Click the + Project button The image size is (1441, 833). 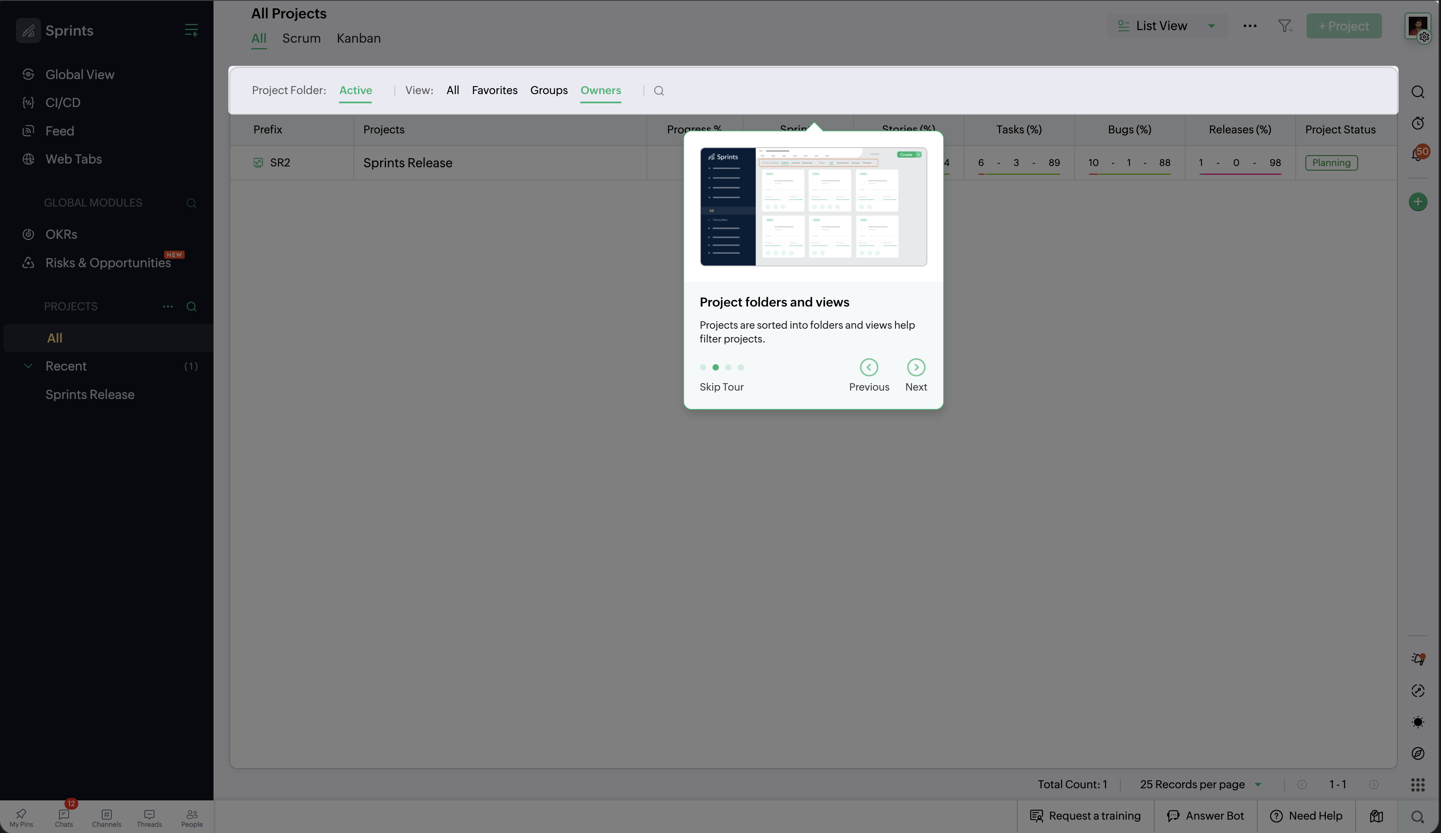pos(1344,26)
